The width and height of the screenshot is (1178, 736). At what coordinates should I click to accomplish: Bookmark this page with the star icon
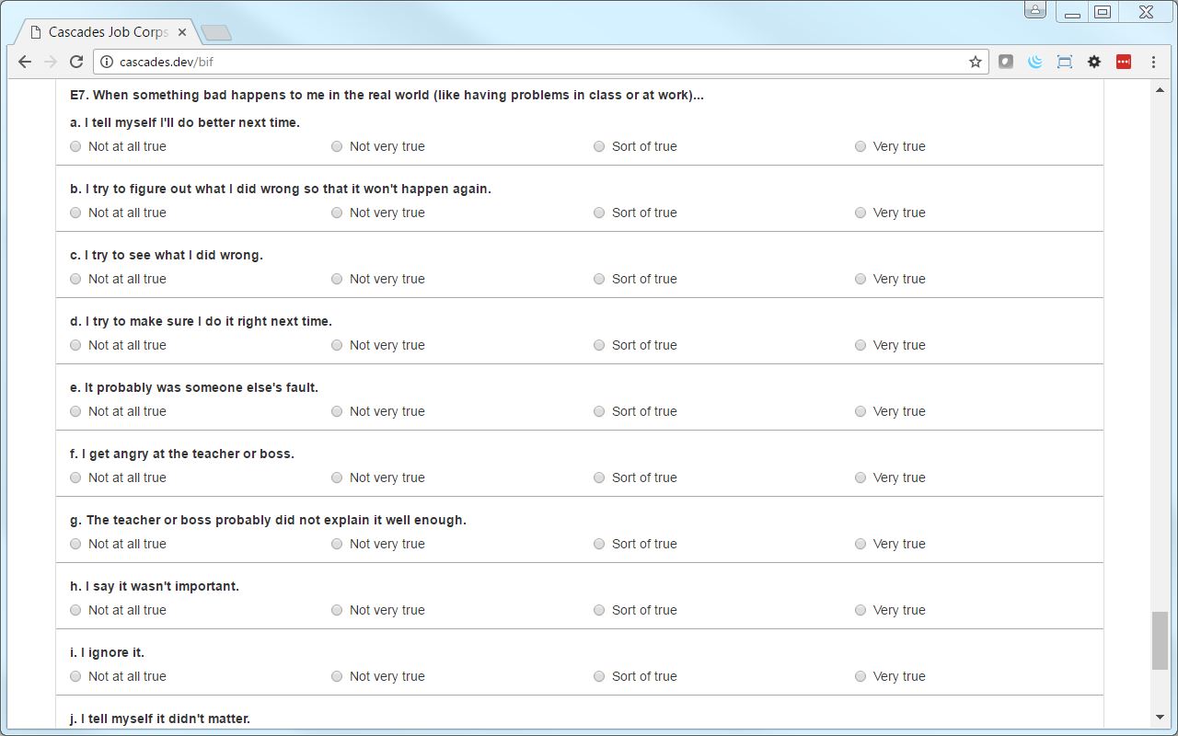point(976,62)
